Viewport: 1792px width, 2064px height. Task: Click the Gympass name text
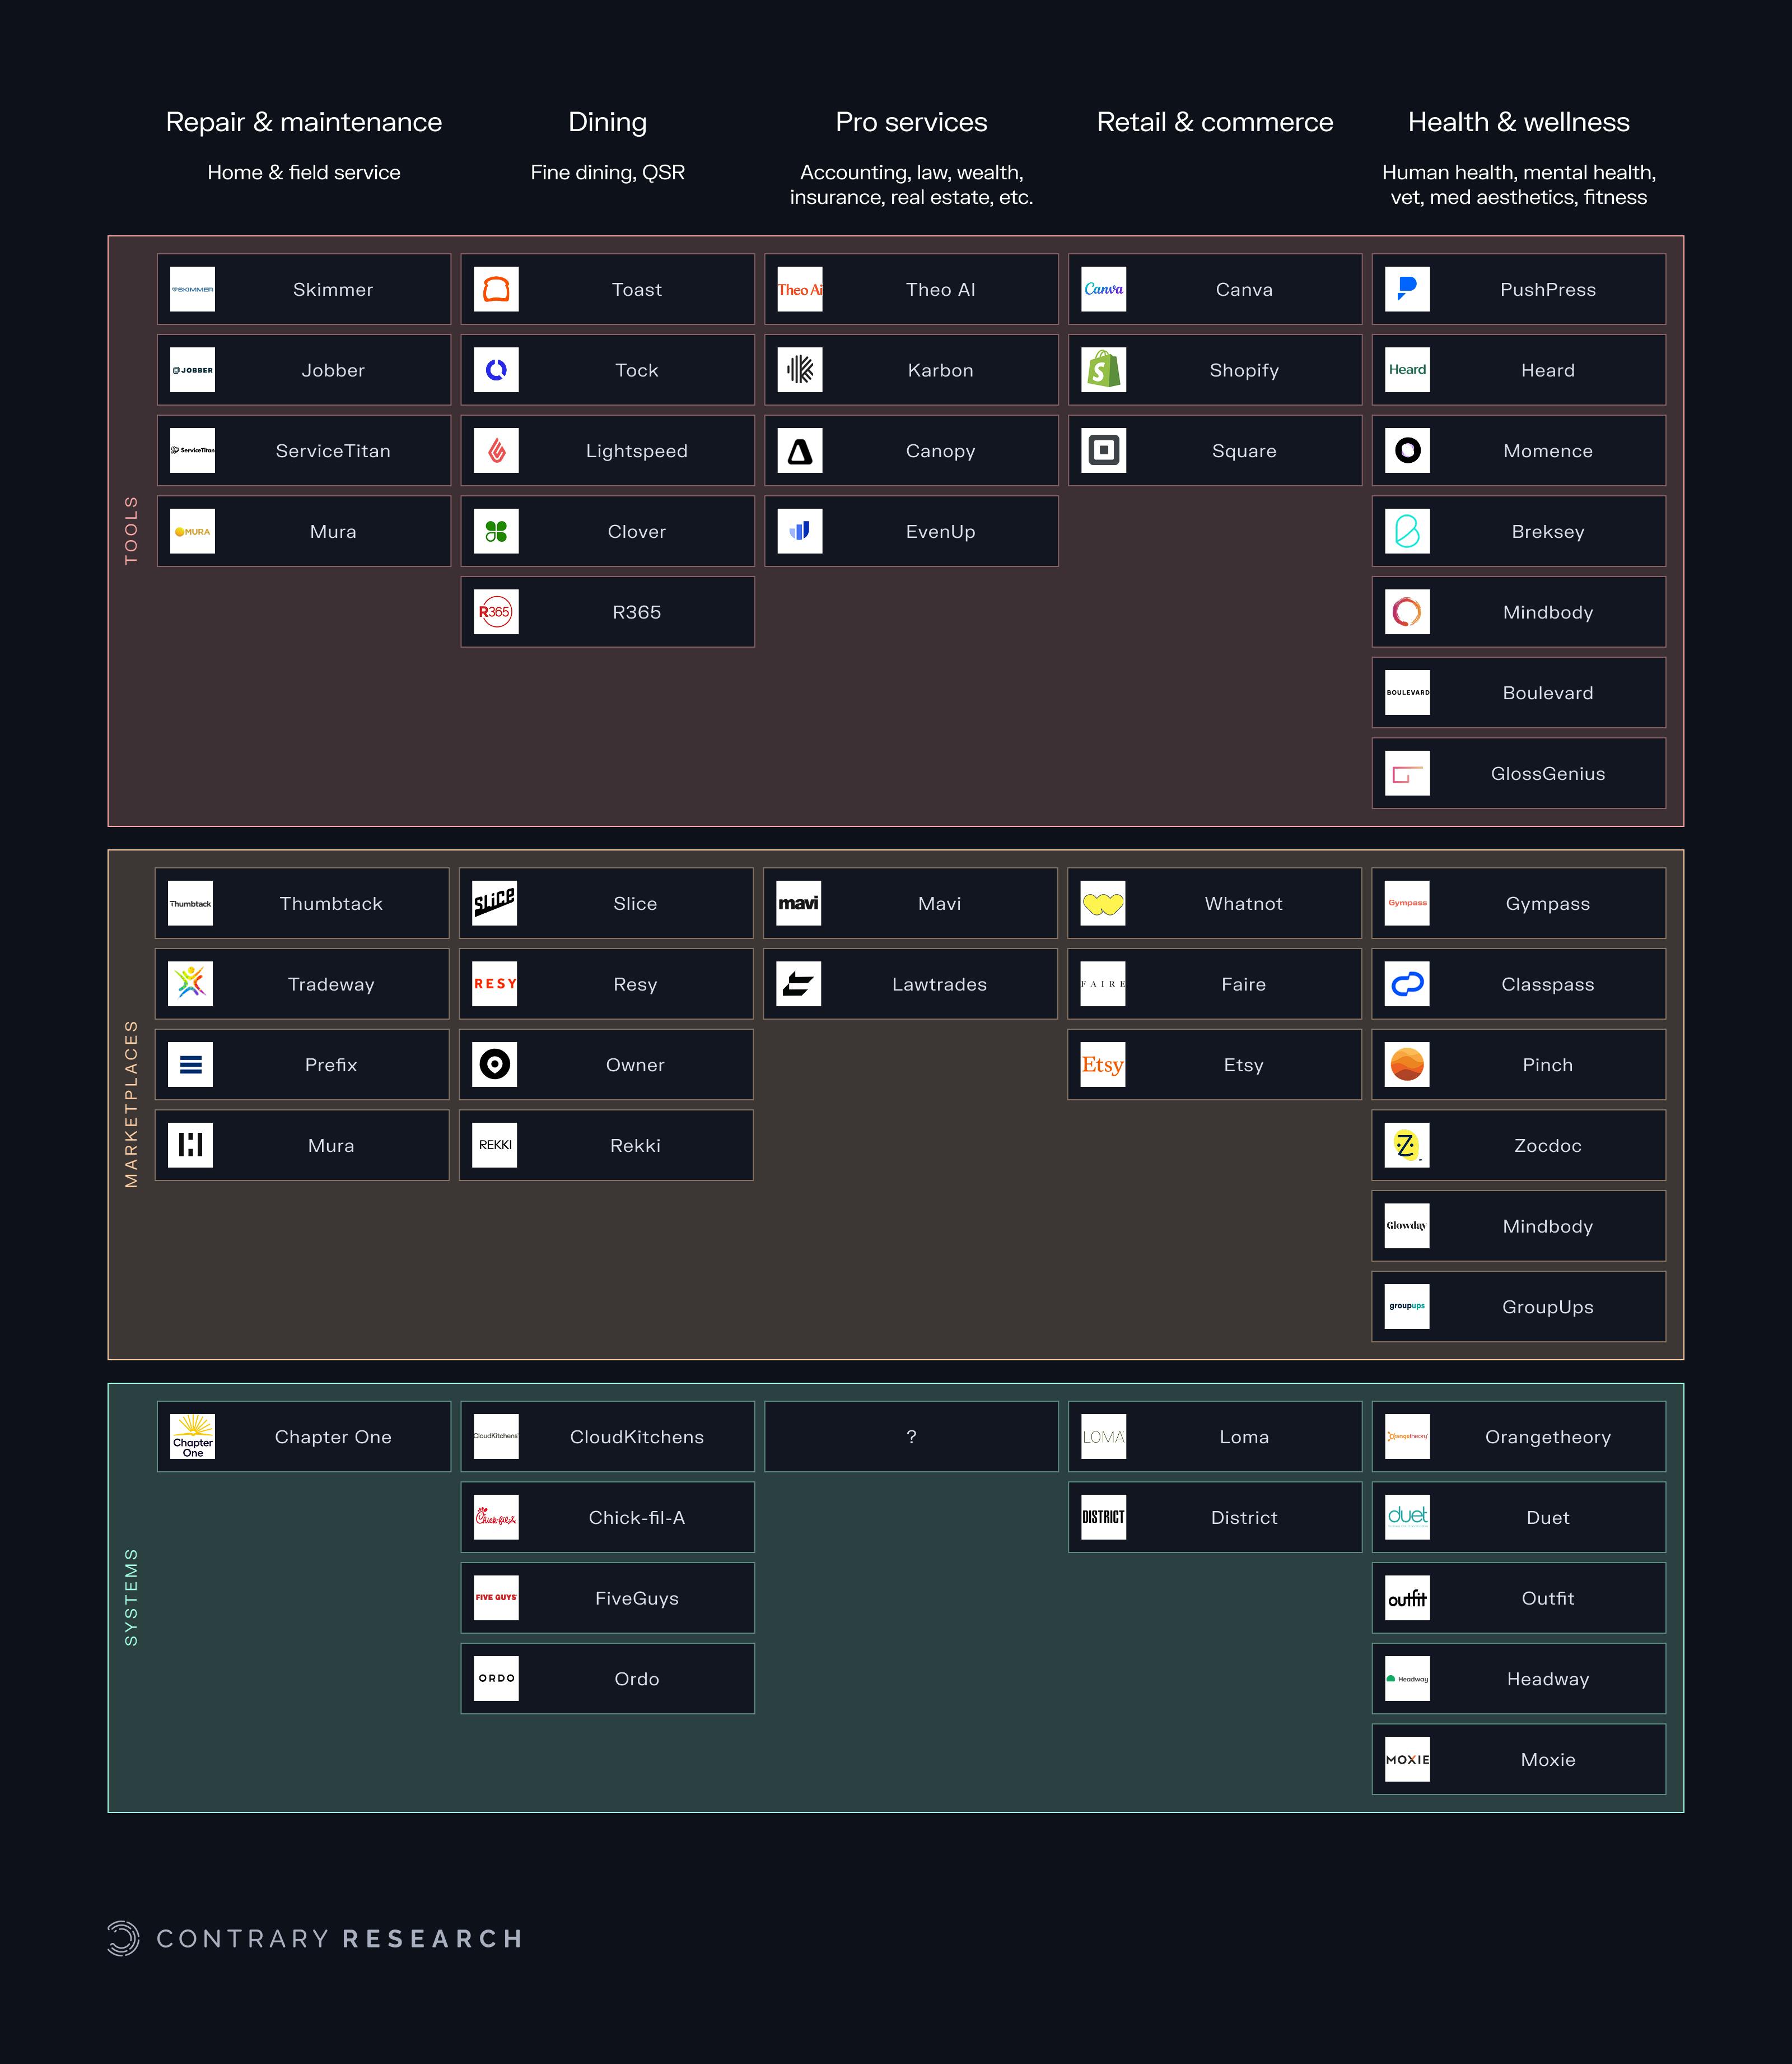click(x=1547, y=904)
